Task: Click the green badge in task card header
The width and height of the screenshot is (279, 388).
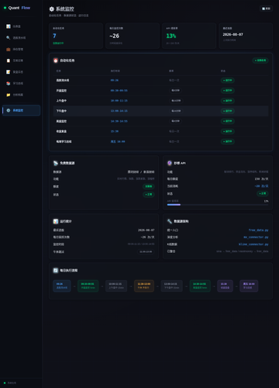Action: 260,61
